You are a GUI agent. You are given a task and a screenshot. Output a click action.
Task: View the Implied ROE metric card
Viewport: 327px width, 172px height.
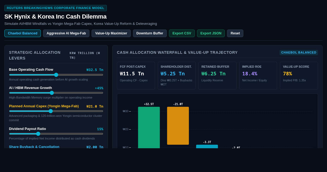258,76
